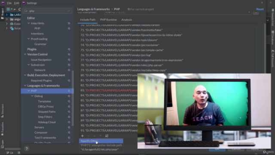Clear the php search field text
Screen dimensions: 275x155
point(69,11)
